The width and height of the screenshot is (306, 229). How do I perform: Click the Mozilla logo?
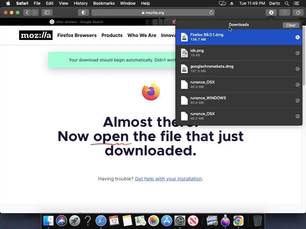click(x=36, y=35)
